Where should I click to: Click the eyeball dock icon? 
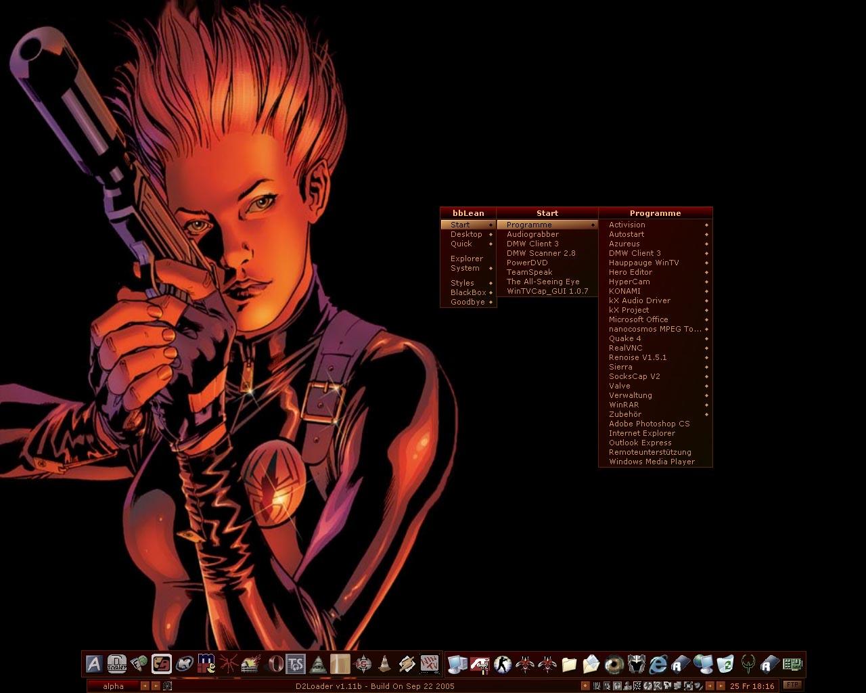click(x=614, y=665)
